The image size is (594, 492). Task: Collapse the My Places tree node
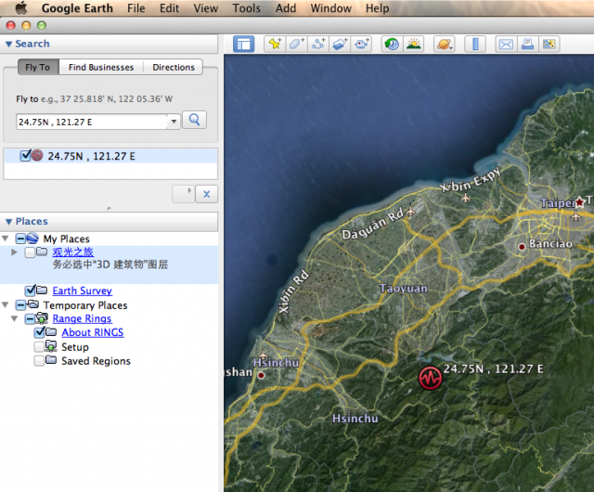6,239
